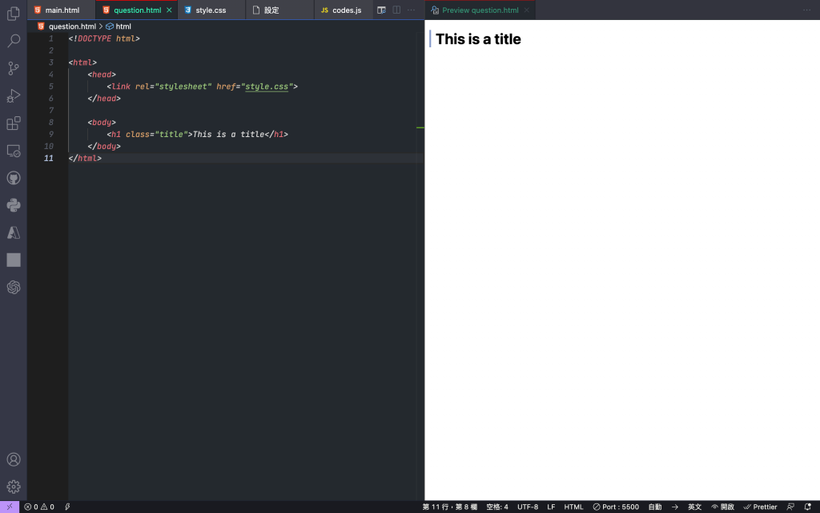Click line number 5 in the gutter
Screen dimensions: 820x513
[x=50, y=87]
